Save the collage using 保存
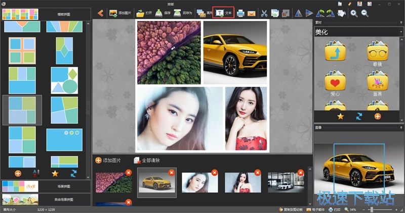Viewport: 405px width, 213px height. pos(163,13)
